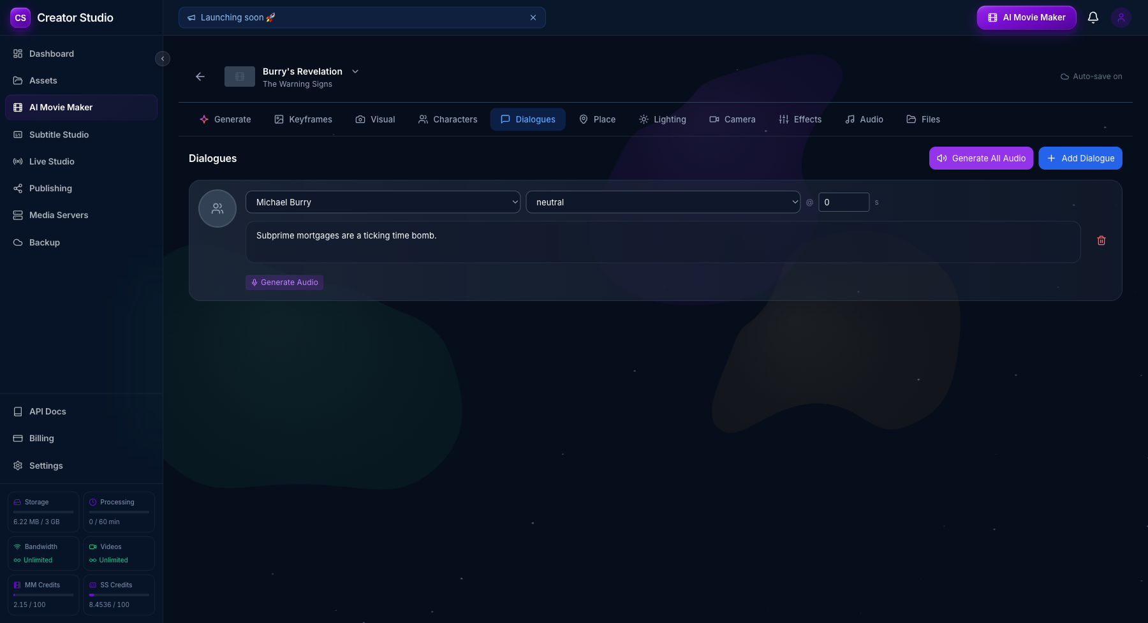
Task: Dismiss the Launching soon banner
Action: coord(533,18)
